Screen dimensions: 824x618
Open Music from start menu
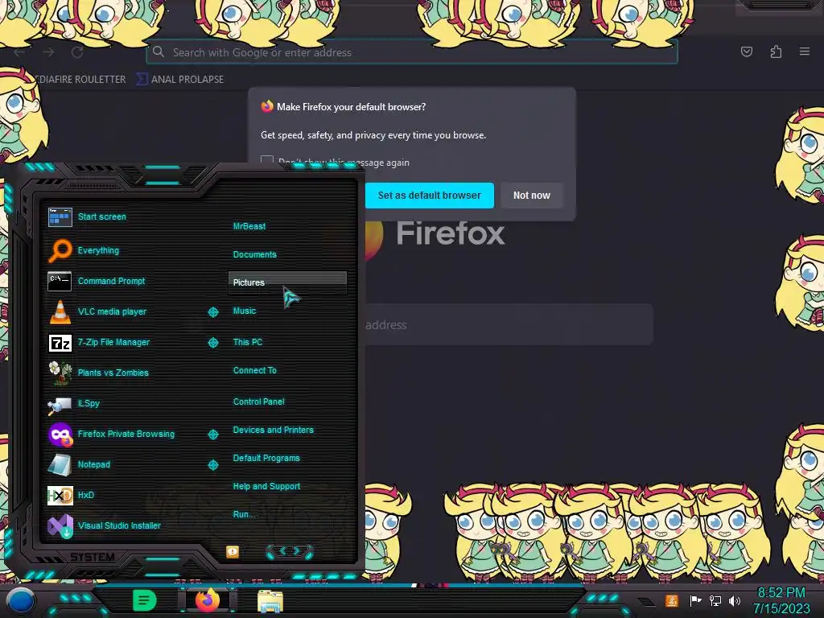[245, 311]
